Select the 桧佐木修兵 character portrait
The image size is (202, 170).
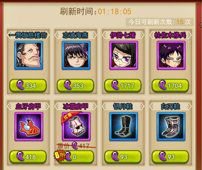(x=171, y=55)
